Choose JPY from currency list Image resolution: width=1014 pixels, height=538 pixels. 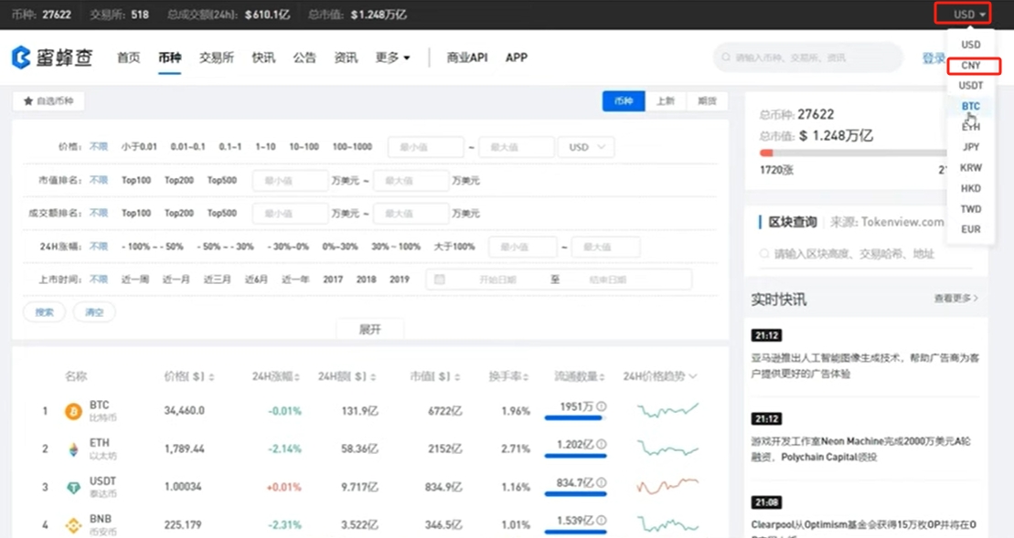(x=971, y=147)
